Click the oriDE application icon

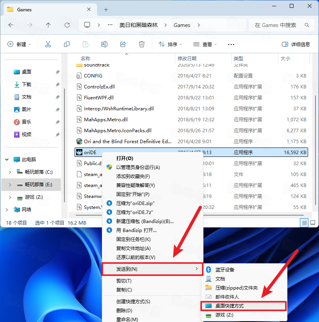click(79, 152)
